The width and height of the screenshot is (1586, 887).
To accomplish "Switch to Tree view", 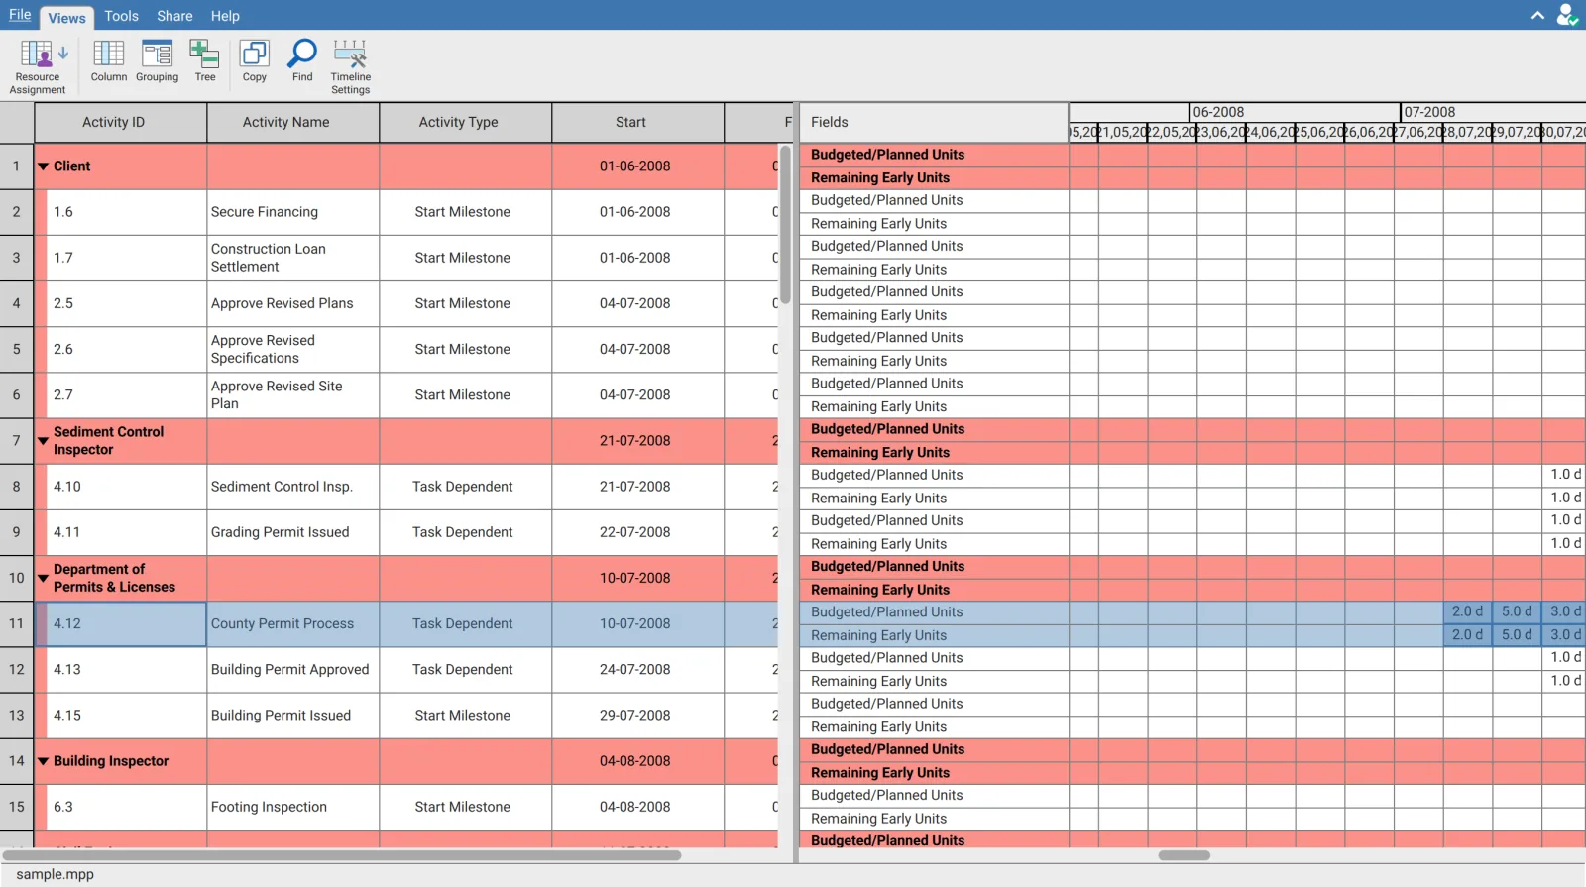I will click(x=205, y=61).
